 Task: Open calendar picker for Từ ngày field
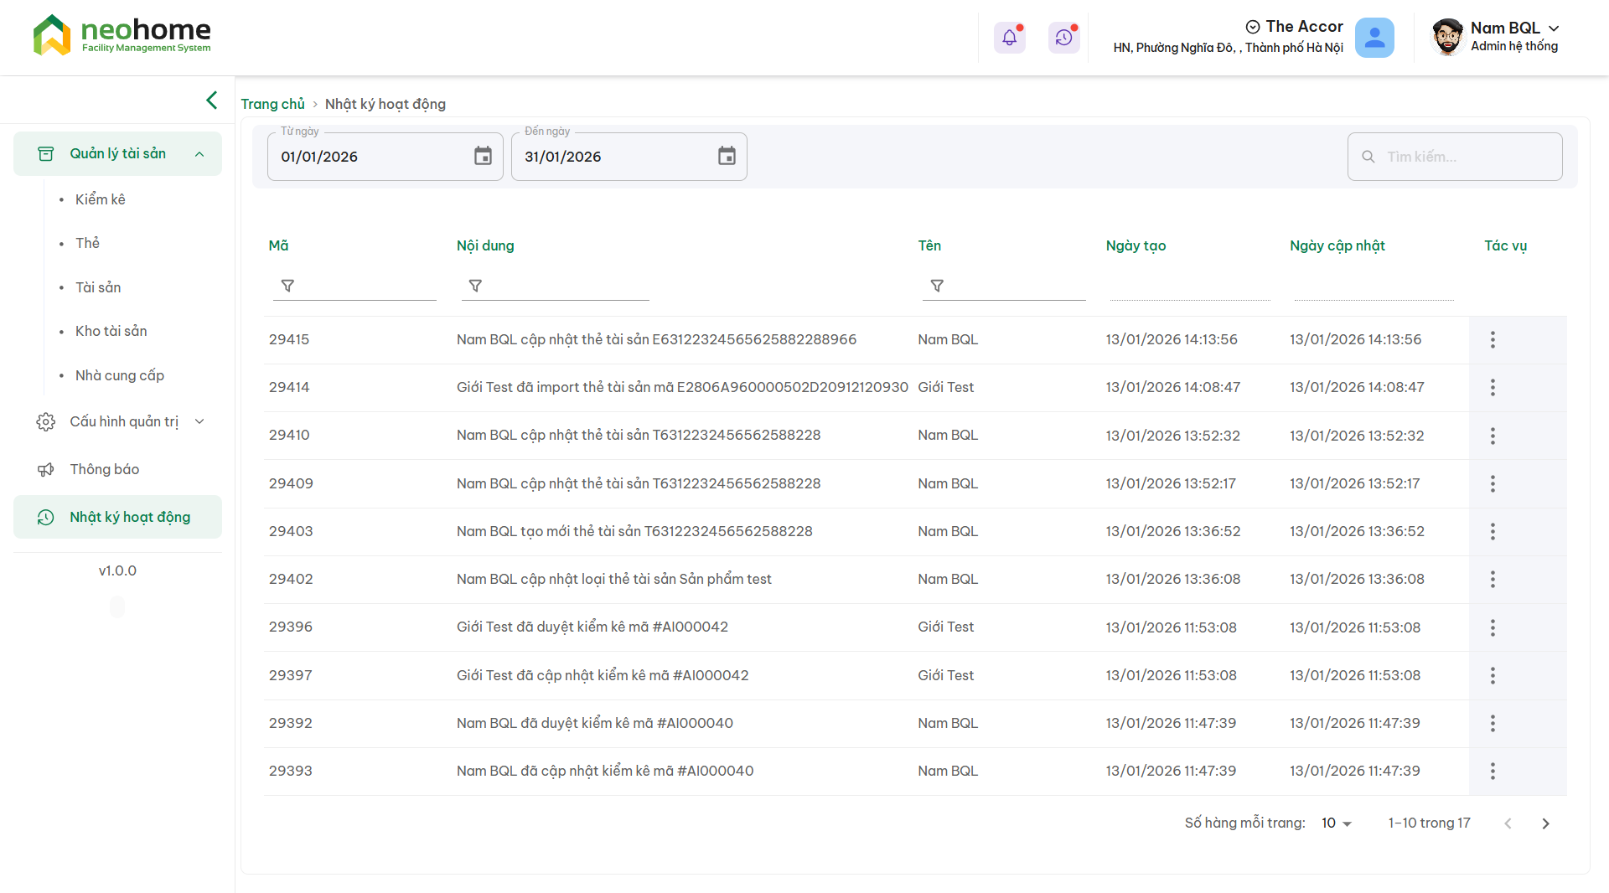point(483,157)
